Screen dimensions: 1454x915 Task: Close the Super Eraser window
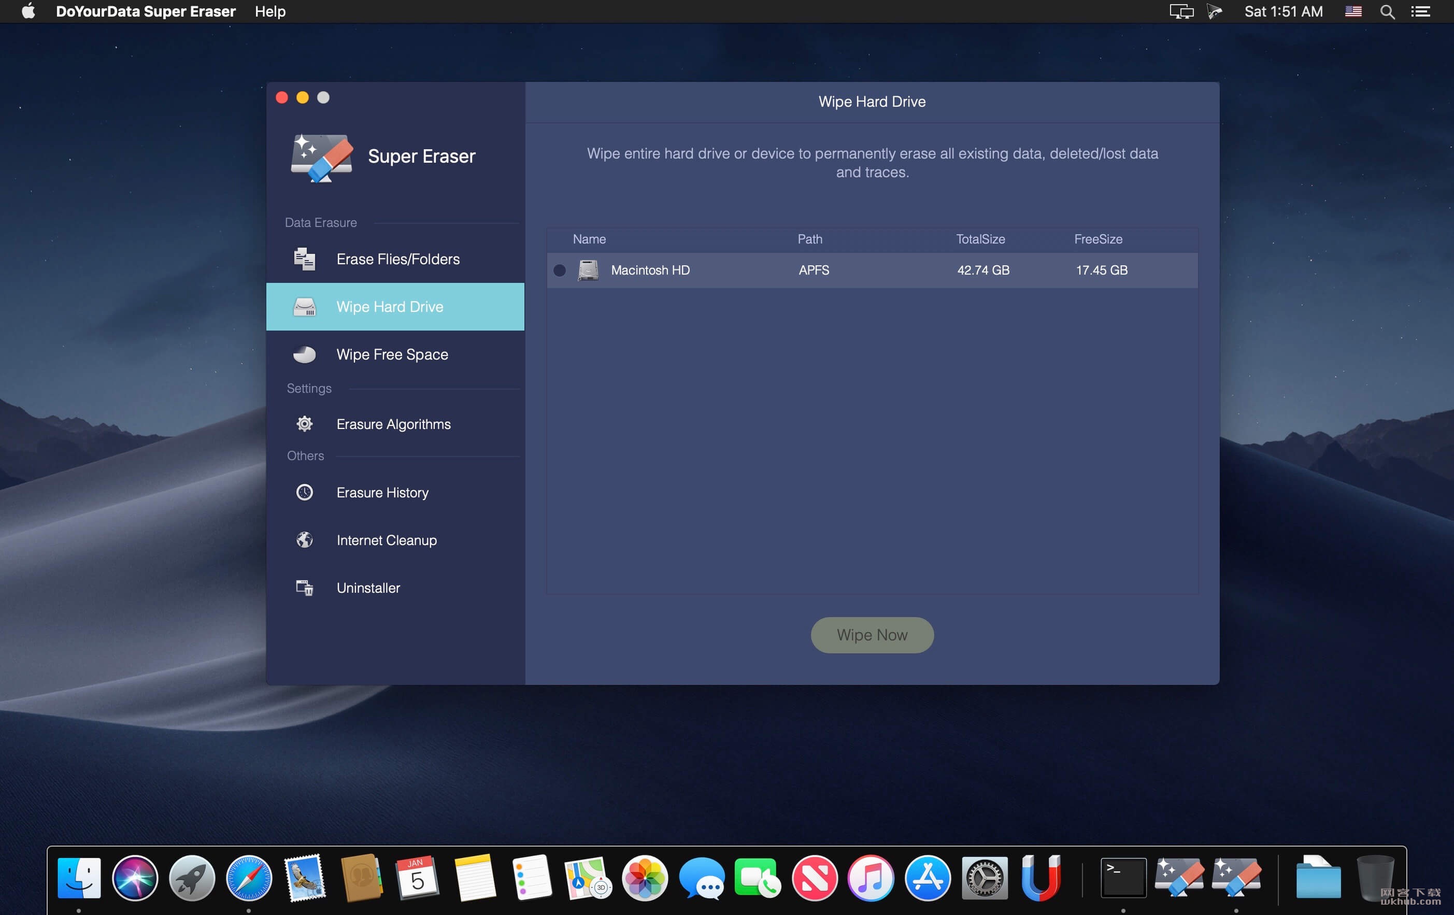tap(282, 97)
